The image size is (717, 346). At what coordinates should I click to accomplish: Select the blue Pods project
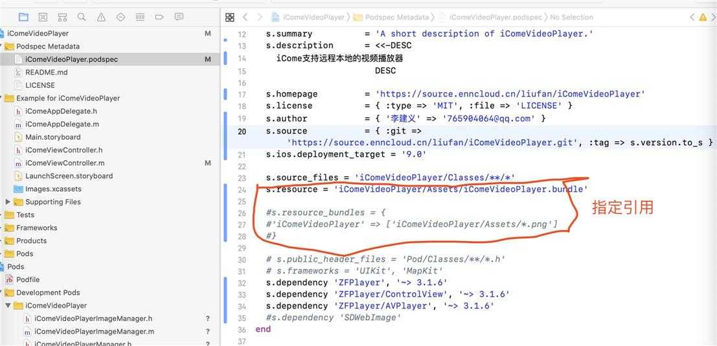pos(16,266)
